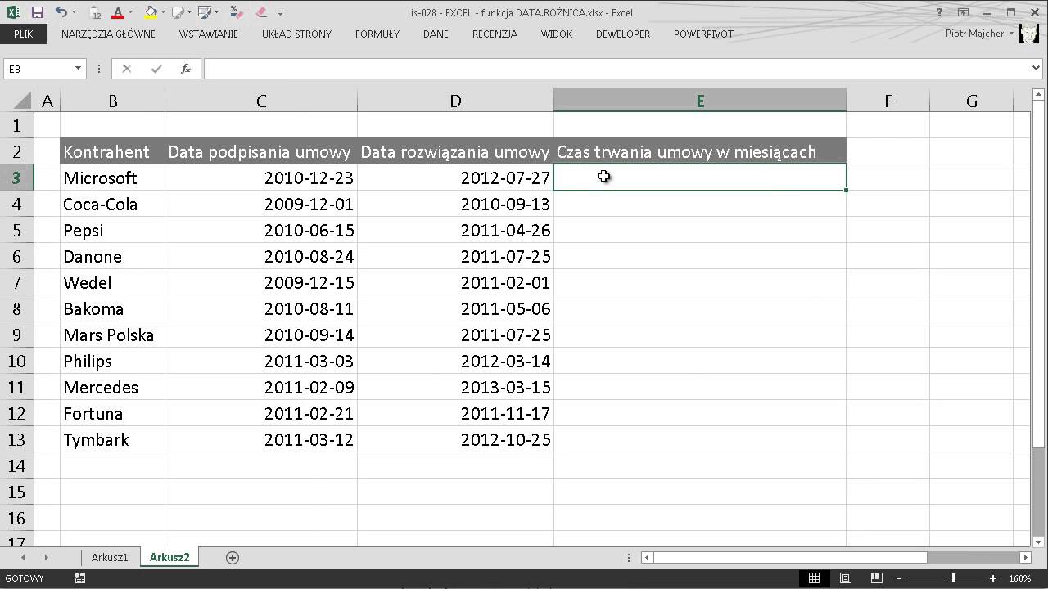Click the user profile picture
1048x589 pixels.
1029,34
